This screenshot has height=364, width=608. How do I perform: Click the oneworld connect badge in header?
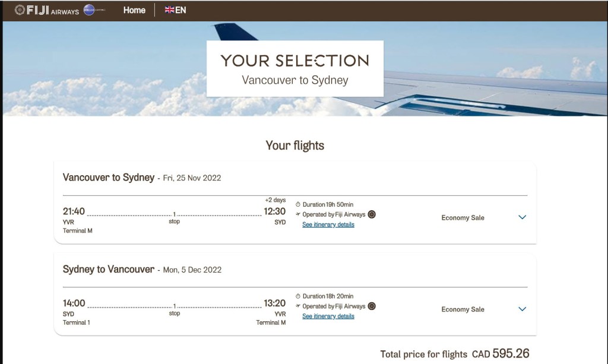[94, 10]
